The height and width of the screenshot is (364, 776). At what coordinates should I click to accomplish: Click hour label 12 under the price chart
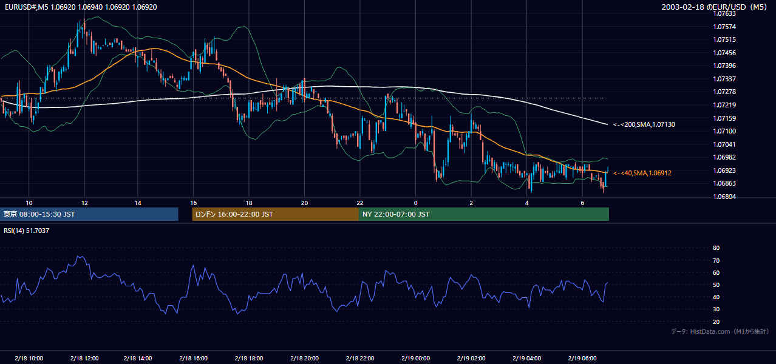[x=84, y=203]
